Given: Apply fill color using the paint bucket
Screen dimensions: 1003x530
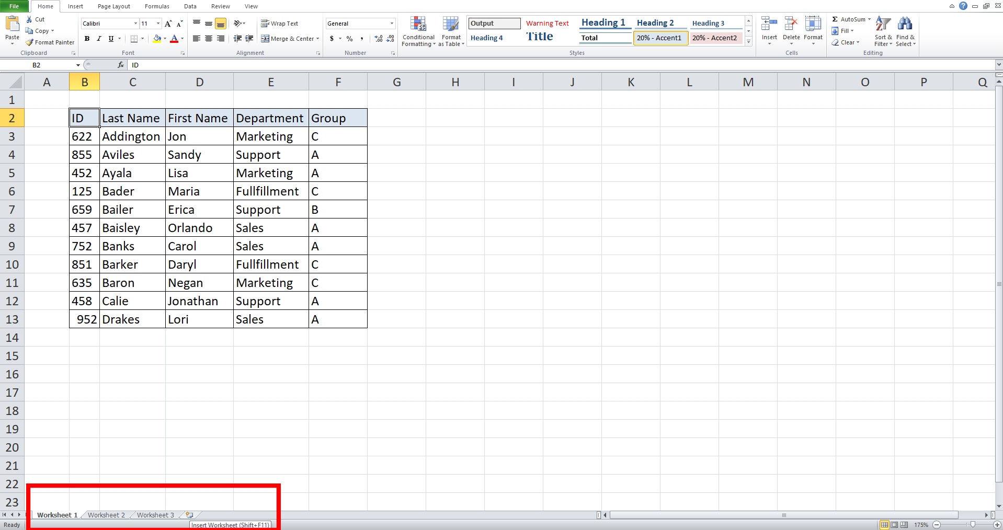Looking at the screenshot, I should click(156, 39).
